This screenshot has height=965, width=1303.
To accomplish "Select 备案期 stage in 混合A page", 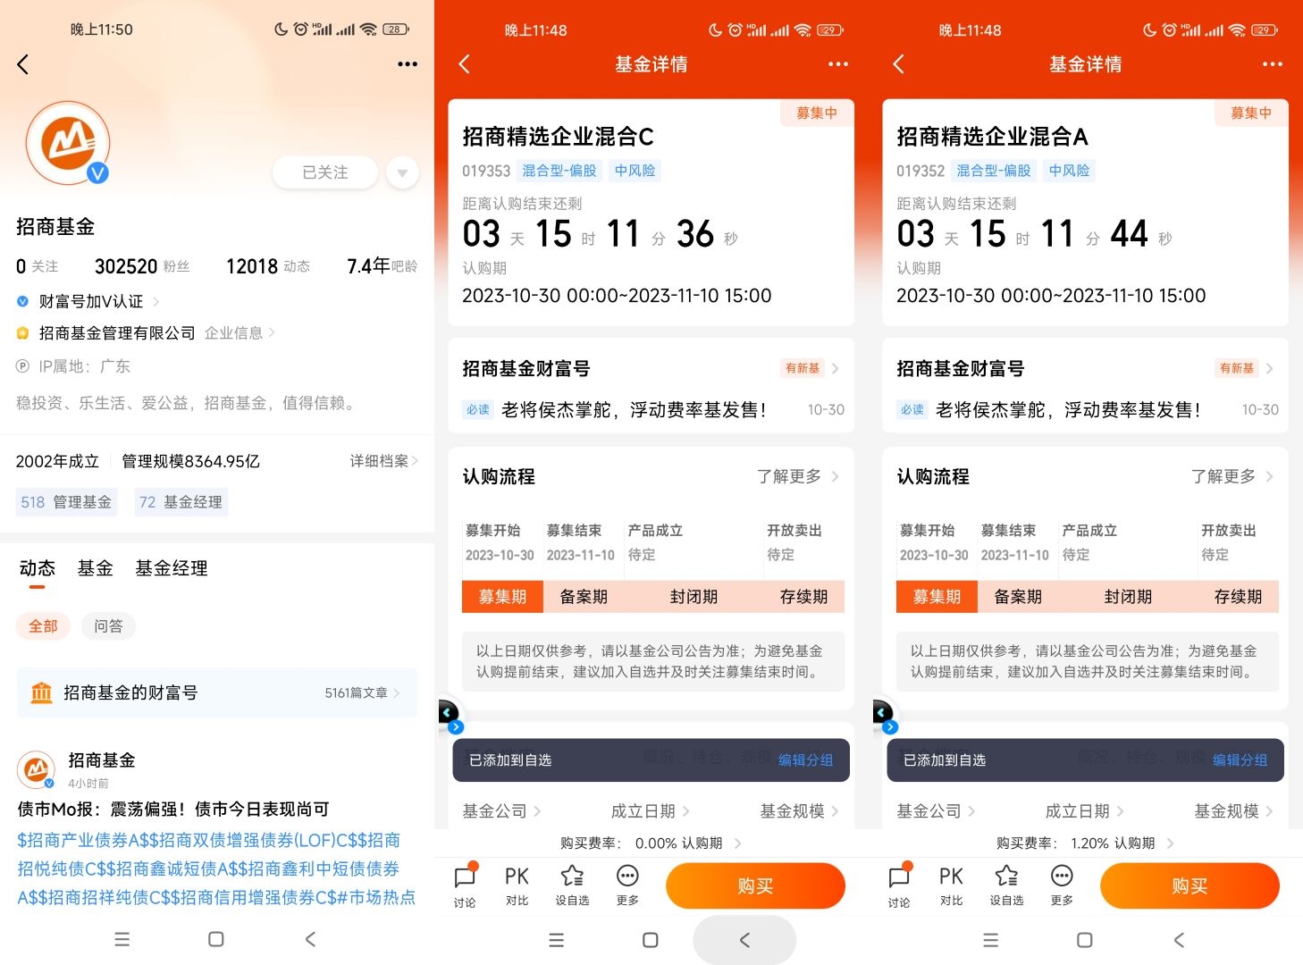I will coord(1018,597).
